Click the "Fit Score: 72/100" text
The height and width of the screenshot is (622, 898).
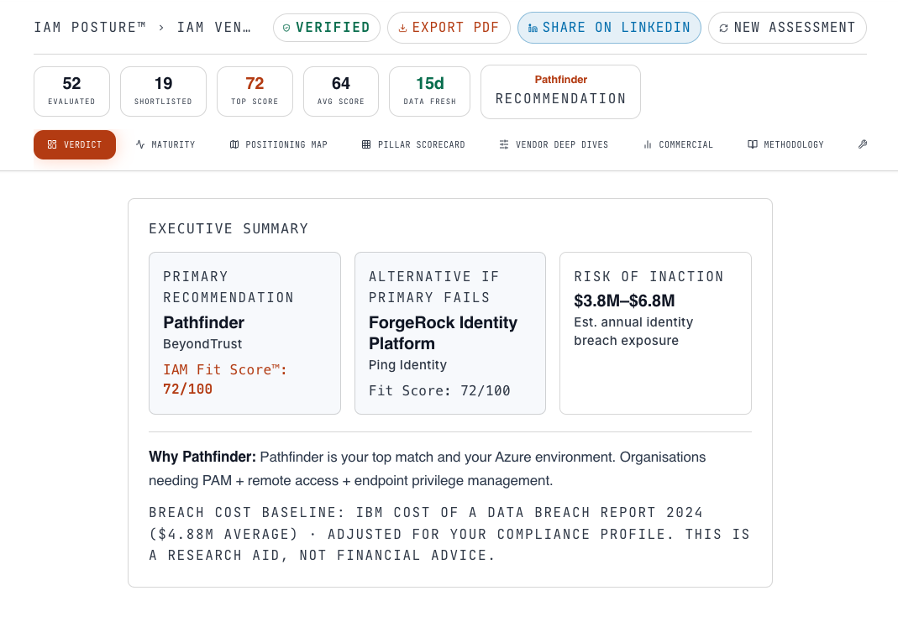(x=439, y=391)
